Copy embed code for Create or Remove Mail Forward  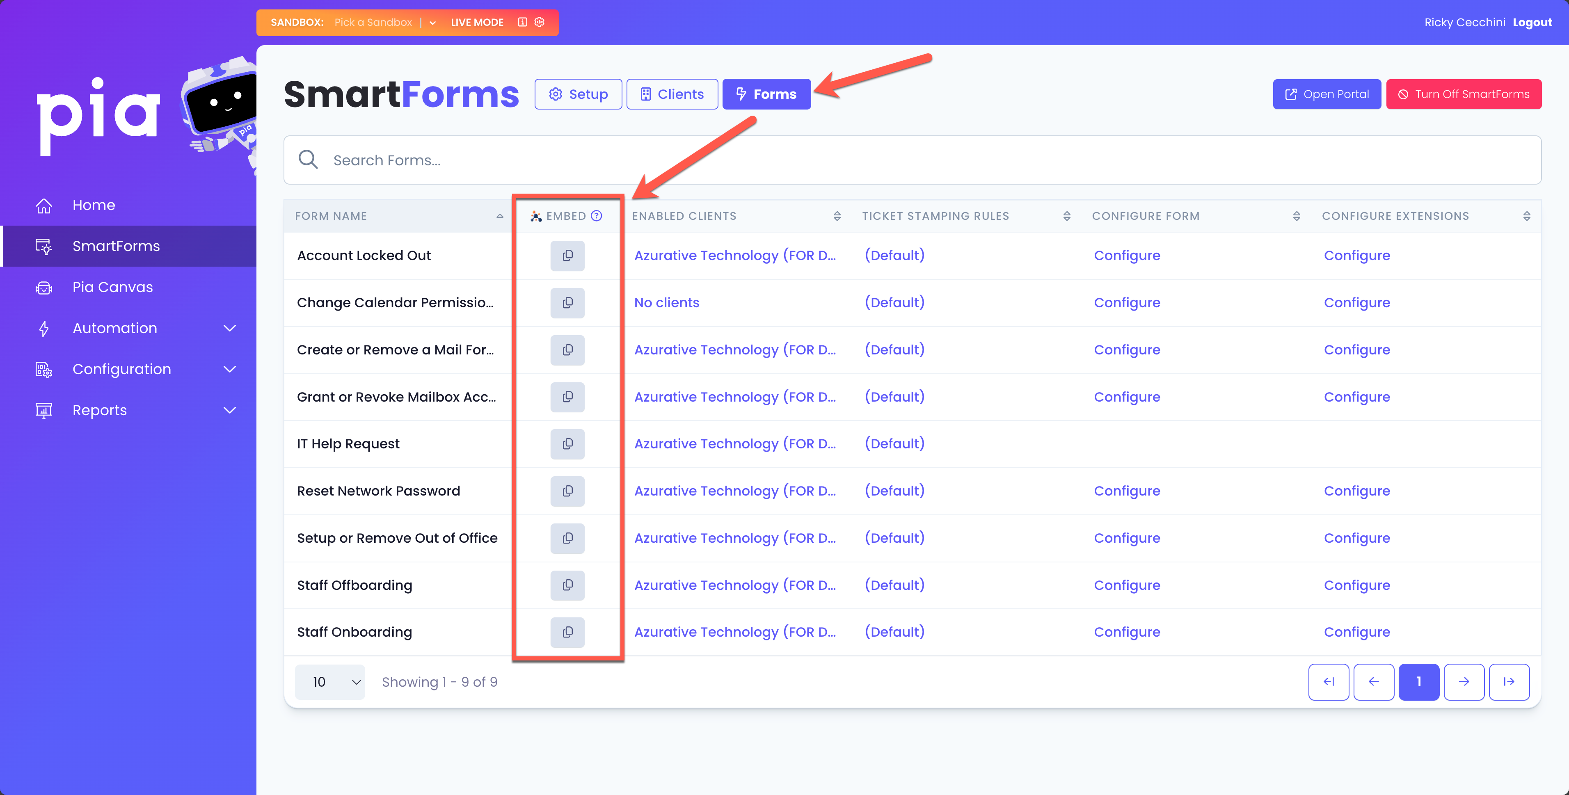click(x=567, y=350)
